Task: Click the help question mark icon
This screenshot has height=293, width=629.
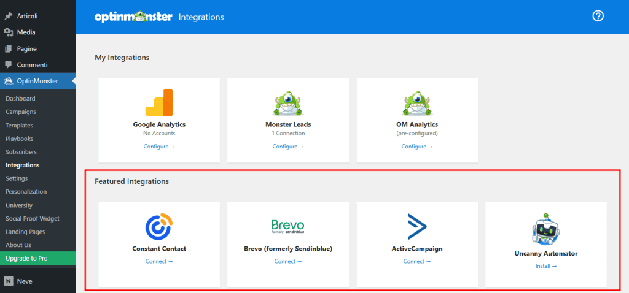Action: (x=598, y=16)
